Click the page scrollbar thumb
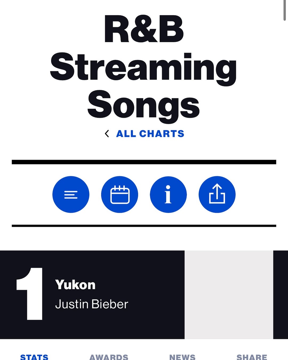Viewport: 288px width, 360px height. click(285, 10)
